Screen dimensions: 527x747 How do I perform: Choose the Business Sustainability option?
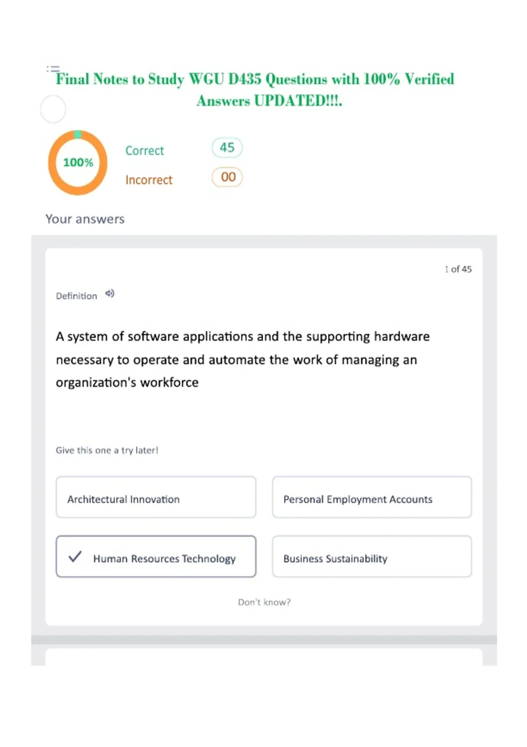pos(372,556)
